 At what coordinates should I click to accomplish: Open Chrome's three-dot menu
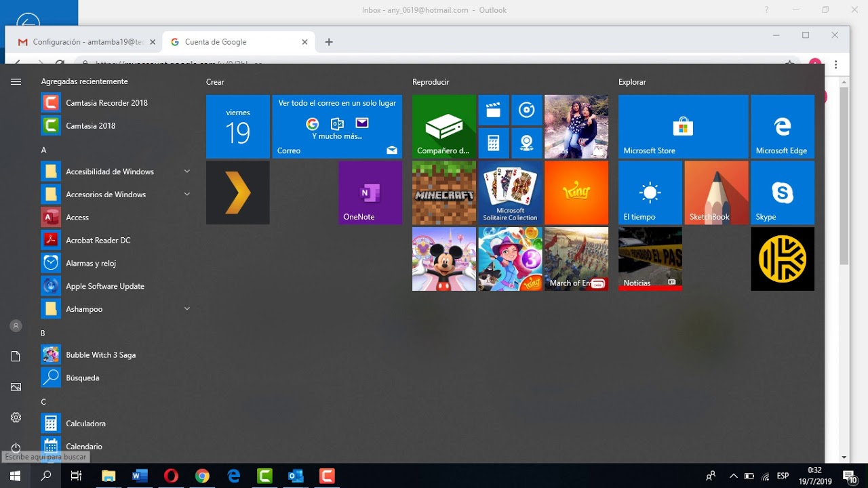click(836, 64)
